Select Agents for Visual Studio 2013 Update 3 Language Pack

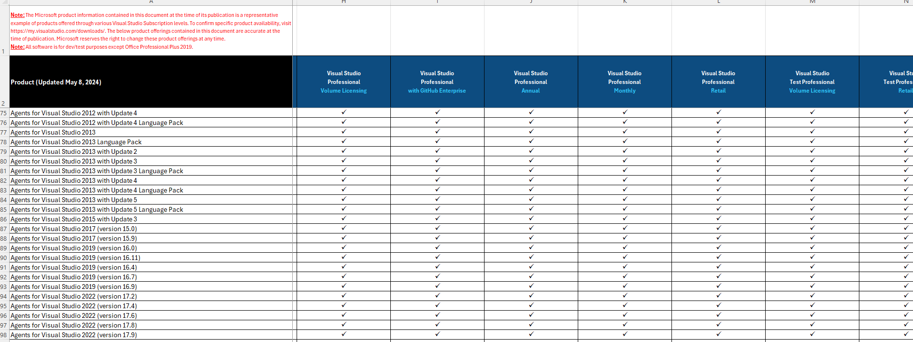click(x=151, y=171)
